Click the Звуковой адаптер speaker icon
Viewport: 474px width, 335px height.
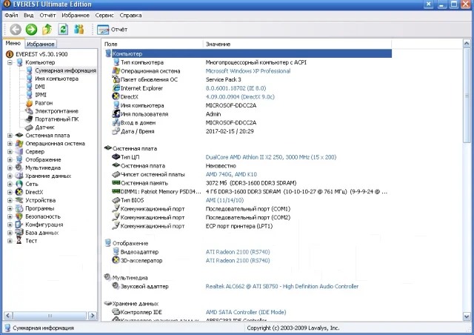tap(116, 286)
